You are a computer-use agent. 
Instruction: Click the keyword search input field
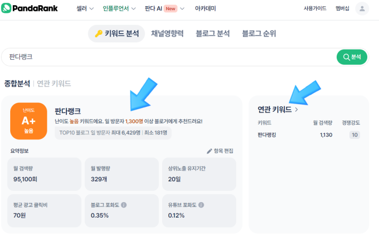click(168, 57)
